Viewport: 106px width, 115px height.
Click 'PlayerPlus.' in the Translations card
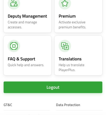67,70
